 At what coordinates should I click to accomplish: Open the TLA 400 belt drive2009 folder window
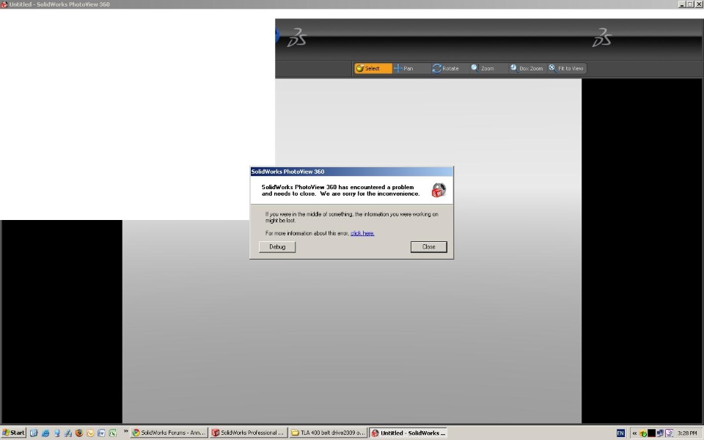pyautogui.click(x=329, y=433)
